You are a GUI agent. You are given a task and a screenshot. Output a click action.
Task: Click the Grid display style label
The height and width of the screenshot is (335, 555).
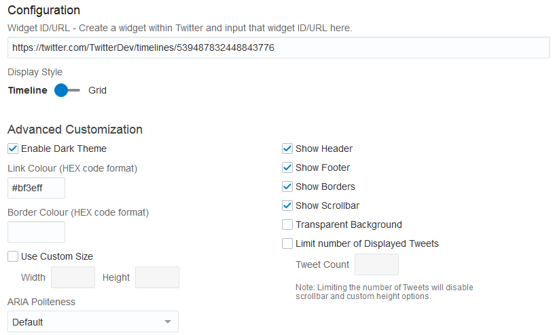(x=97, y=90)
